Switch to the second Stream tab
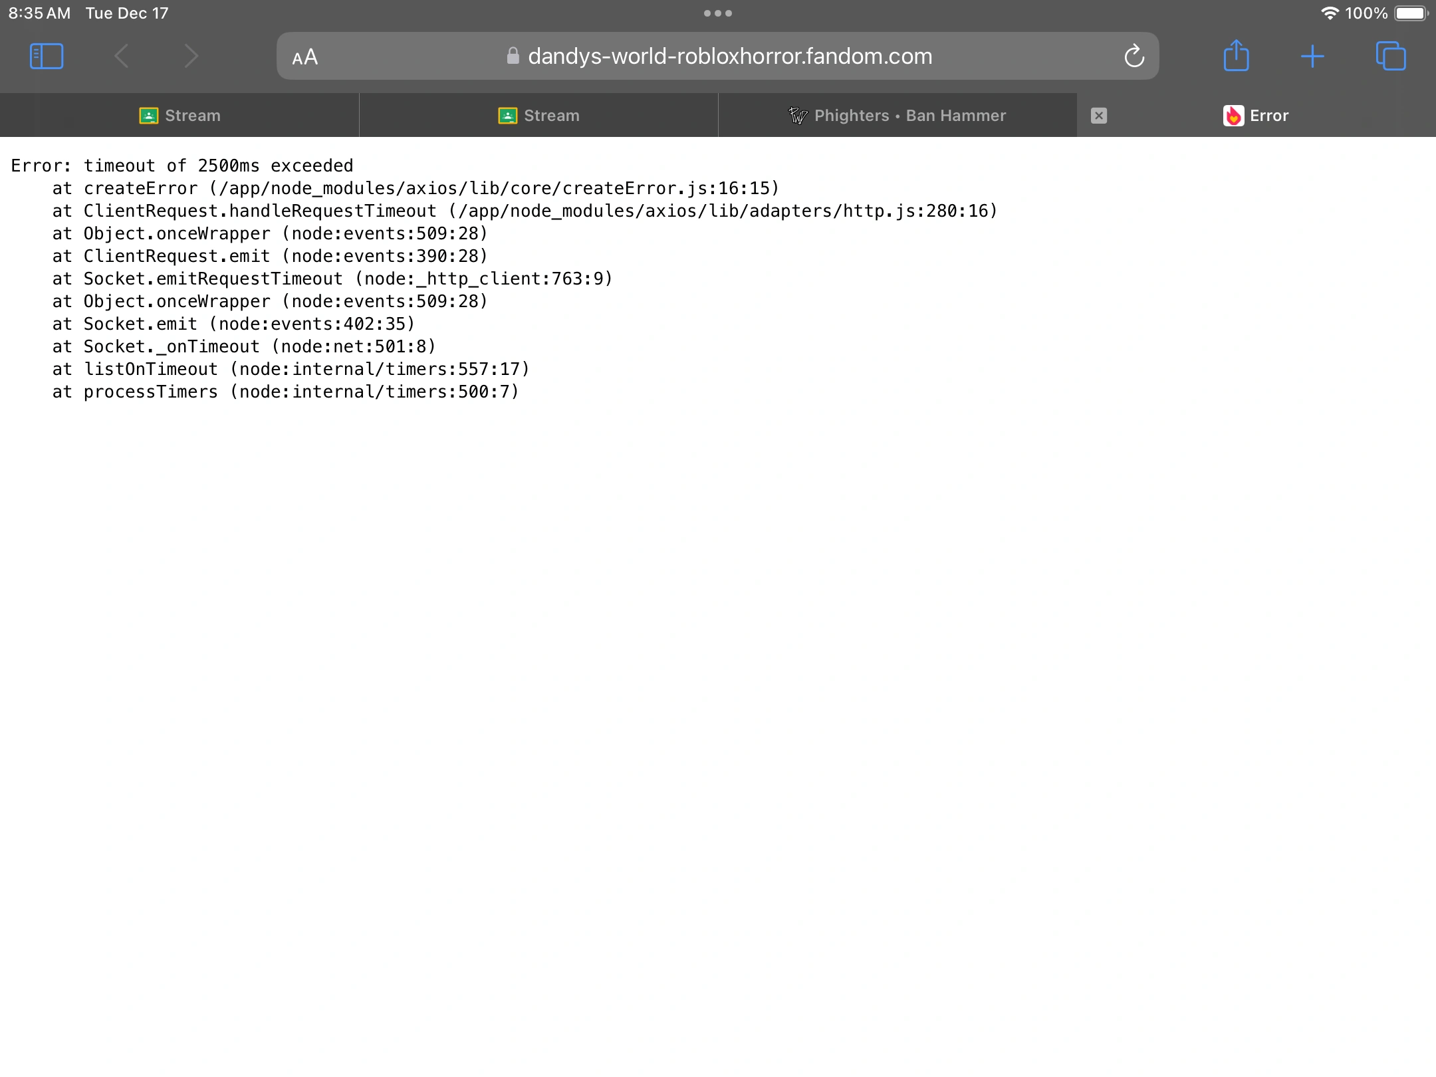 (538, 116)
